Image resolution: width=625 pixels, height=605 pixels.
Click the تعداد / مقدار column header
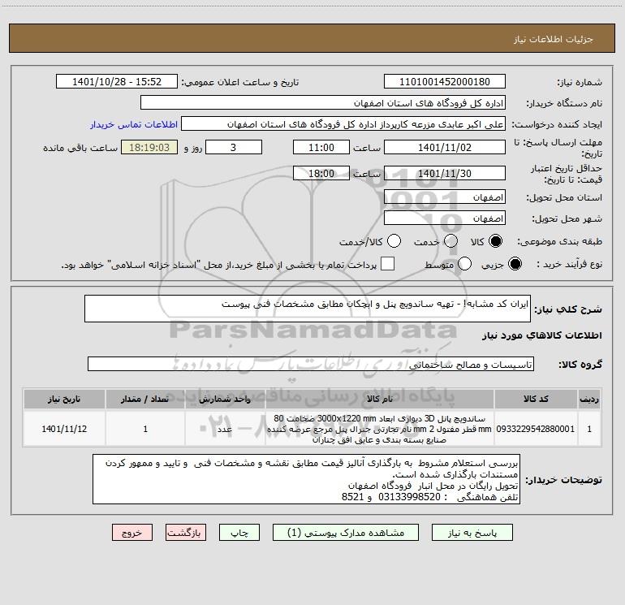145,399
